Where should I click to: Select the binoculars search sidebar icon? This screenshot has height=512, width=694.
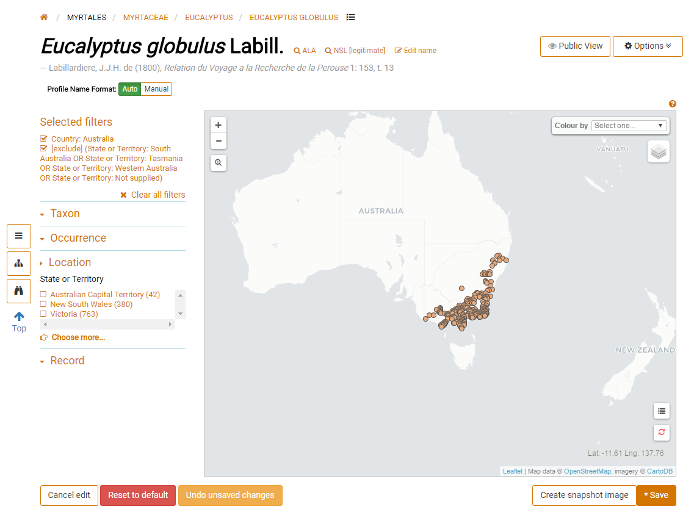pyautogui.click(x=18, y=291)
